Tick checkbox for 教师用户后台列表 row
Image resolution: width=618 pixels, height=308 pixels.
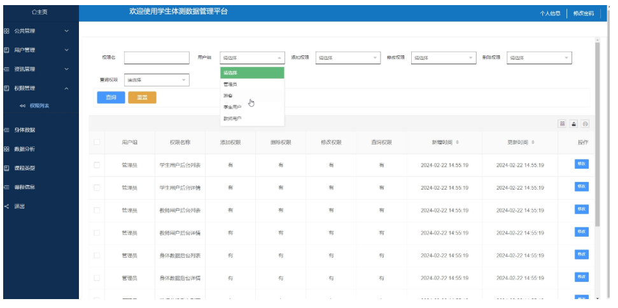(97, 211)
